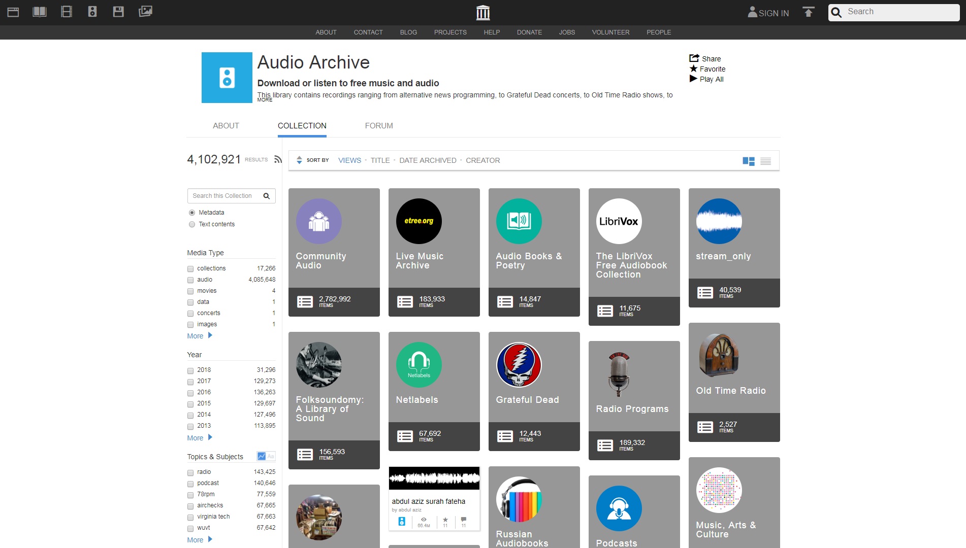Viewport: 966px width, 548px height.
Task: Click the Internet Archive logo
Action: [x=482, y=13]
